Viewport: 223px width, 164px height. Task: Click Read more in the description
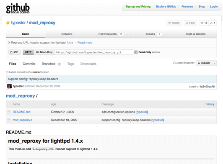coord(85,43)
